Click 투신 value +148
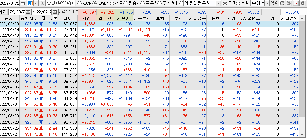Screen dimensions: 307x138 (x=182, y=128)
